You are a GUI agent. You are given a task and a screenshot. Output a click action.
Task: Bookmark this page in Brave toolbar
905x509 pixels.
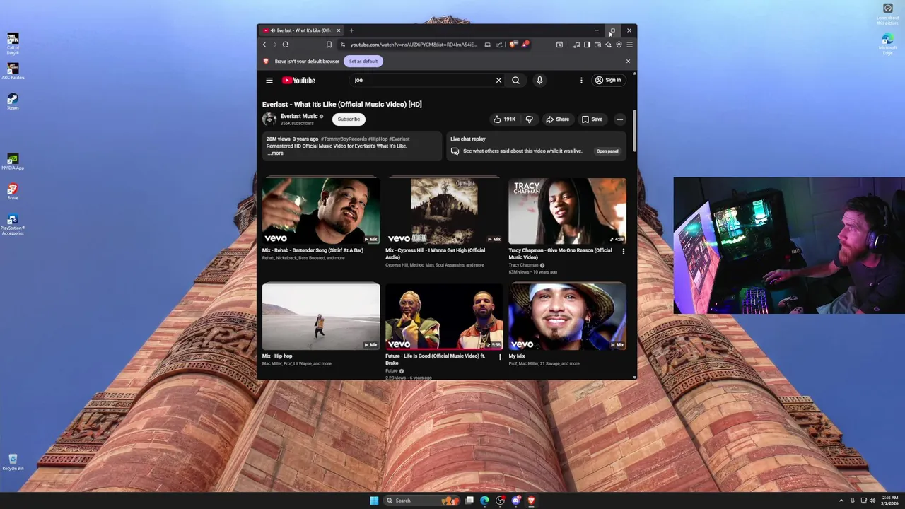pos(329,45)
